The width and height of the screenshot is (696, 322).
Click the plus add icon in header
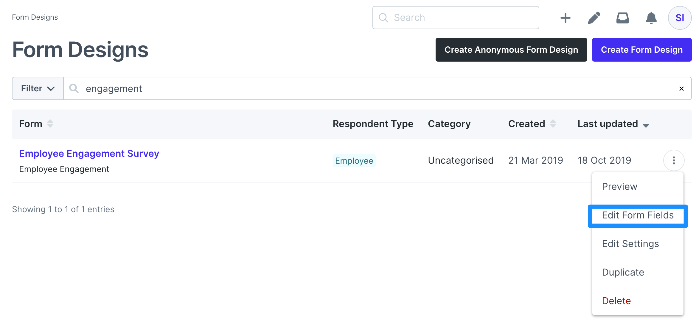(565, 18)
